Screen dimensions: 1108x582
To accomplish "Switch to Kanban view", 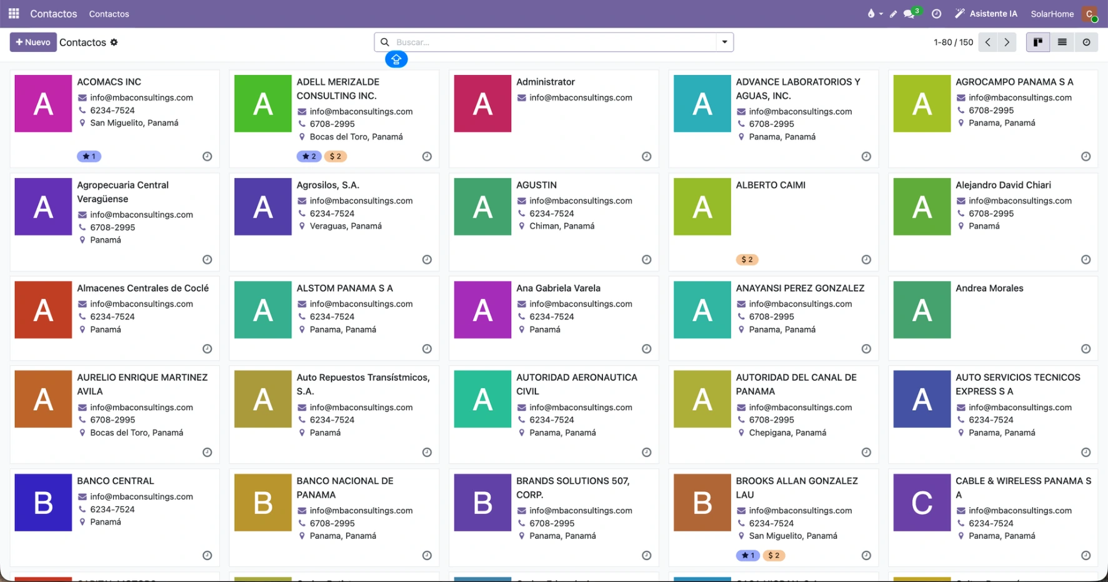I will pos(1038,42).
